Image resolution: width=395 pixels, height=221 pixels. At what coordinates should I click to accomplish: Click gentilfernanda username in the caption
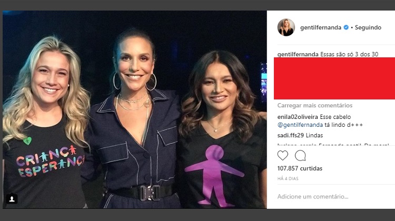tap(298, 54)
